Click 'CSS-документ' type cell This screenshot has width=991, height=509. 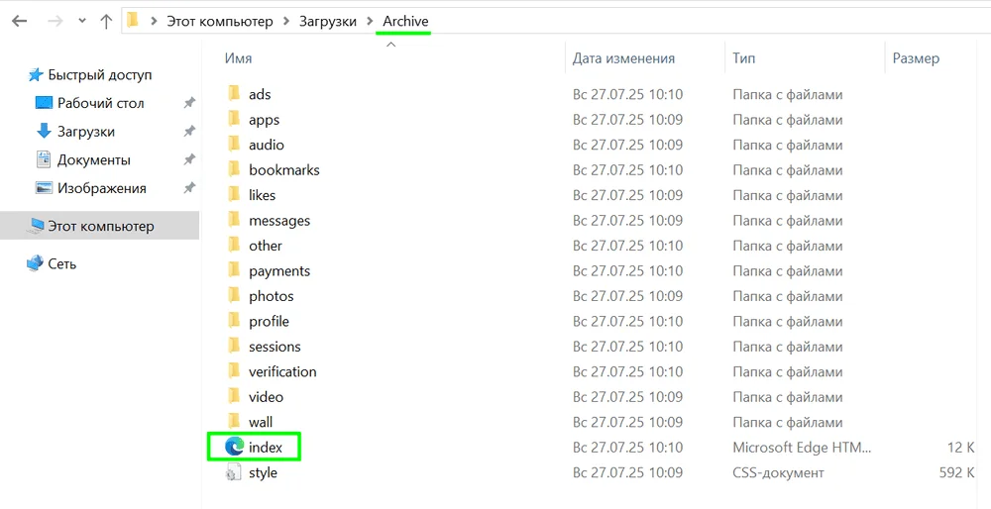click(x=778, y=472)
